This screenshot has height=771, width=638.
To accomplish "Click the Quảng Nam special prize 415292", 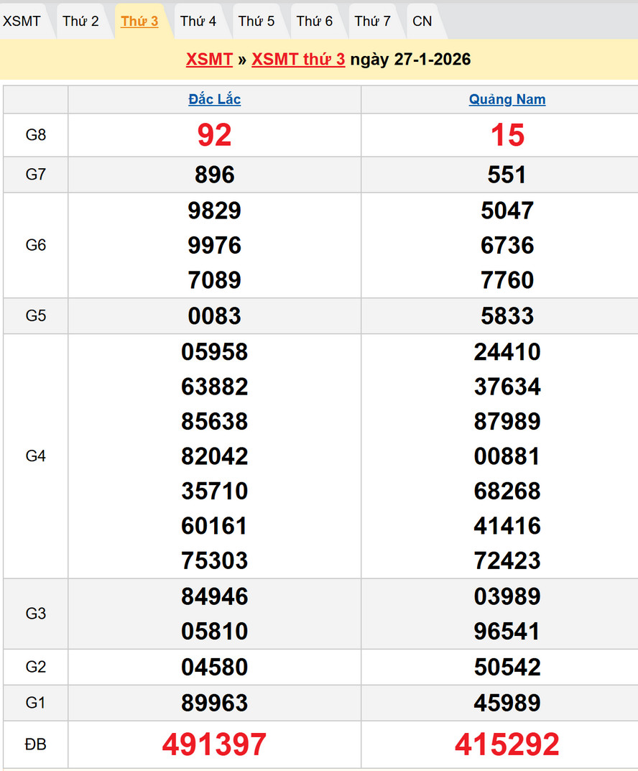I will 507,744.
